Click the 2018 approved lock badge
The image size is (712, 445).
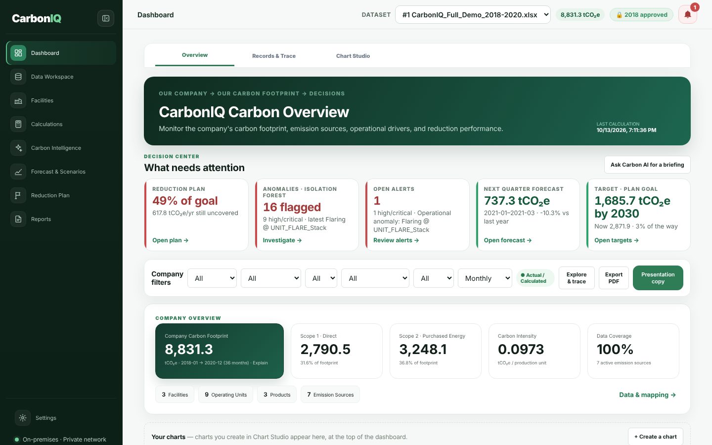coord(641,15)
